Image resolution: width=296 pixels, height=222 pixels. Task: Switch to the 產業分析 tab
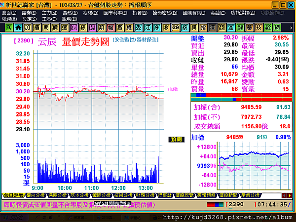pyautogui.click(x=250, y=195)
